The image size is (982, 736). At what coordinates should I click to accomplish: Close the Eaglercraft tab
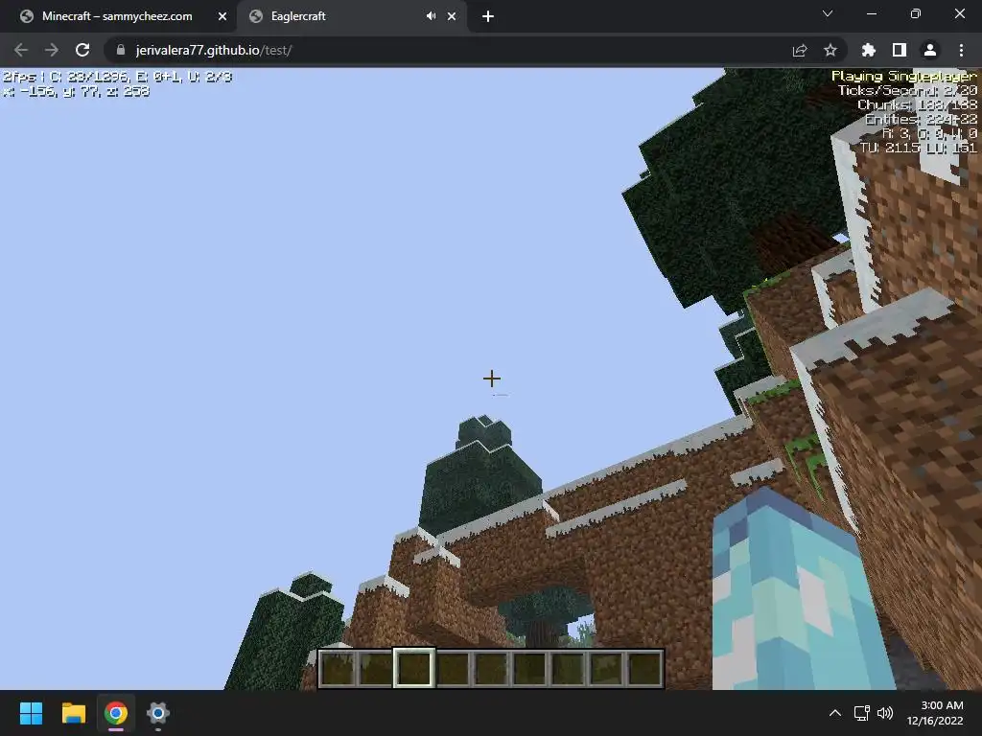(452, 16)
